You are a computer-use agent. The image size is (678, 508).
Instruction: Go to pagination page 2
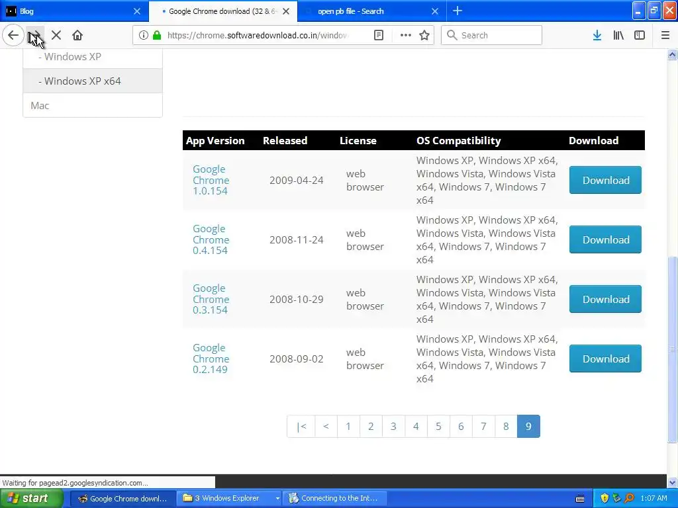click(371, 427)
